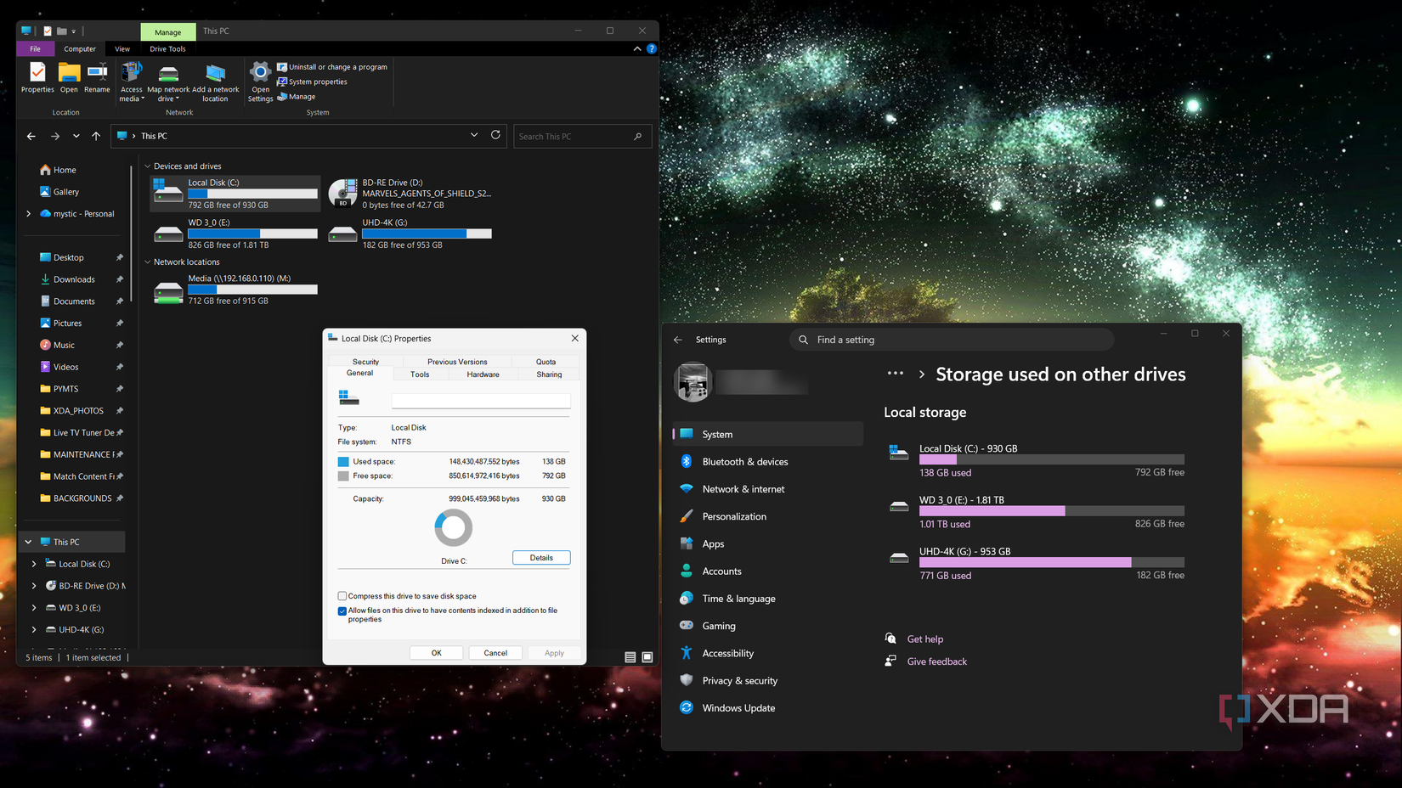Open the ribbon help icon
This screenshot has height=788, width=1402.
click(652, 49)
